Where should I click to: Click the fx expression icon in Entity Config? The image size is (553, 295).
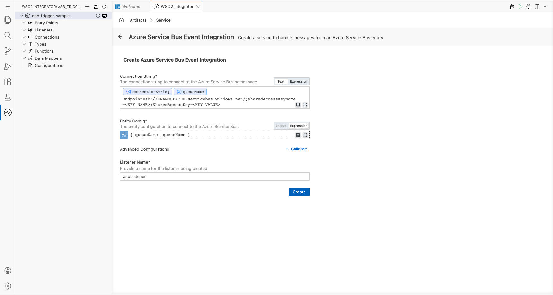point(124,135)
